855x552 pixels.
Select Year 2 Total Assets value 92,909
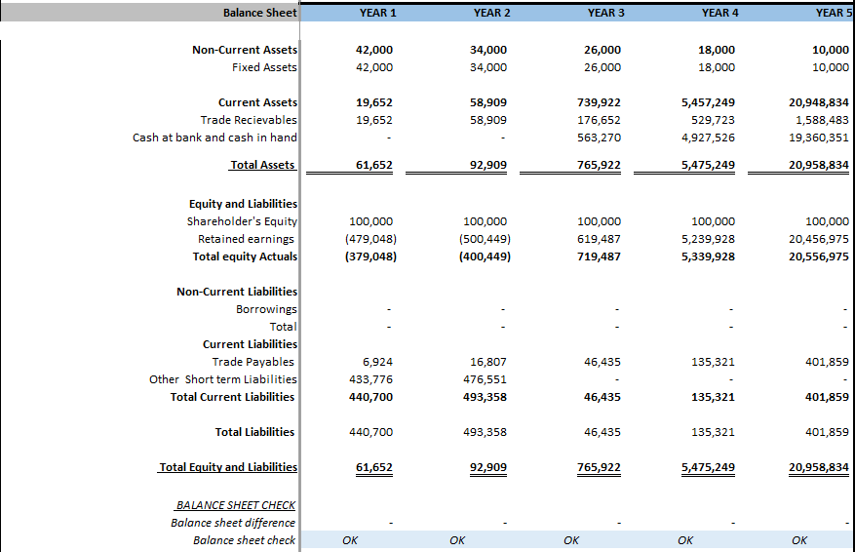click(488, 164)
